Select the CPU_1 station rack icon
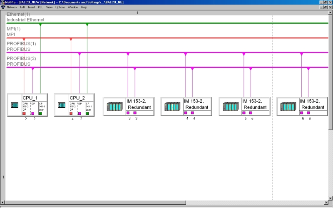Image resolution: width=333 pixels, height=208 pixels. pyautogui.click(x=15, y=105)
